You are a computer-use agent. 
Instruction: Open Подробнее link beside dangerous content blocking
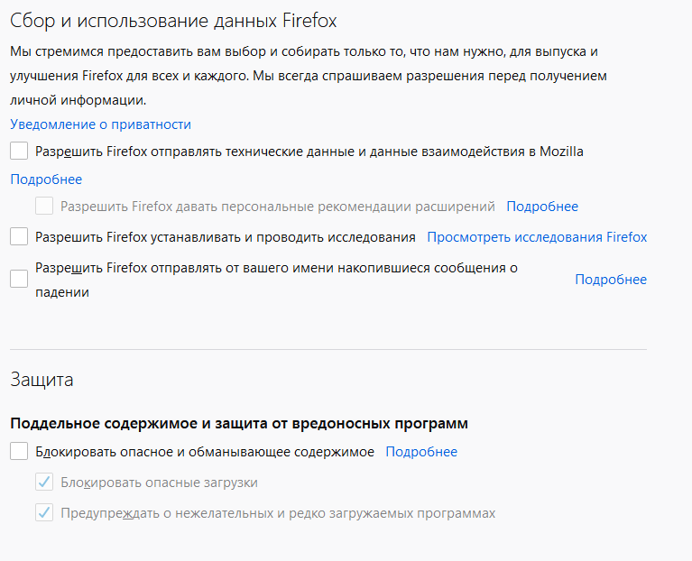point(421,452)
